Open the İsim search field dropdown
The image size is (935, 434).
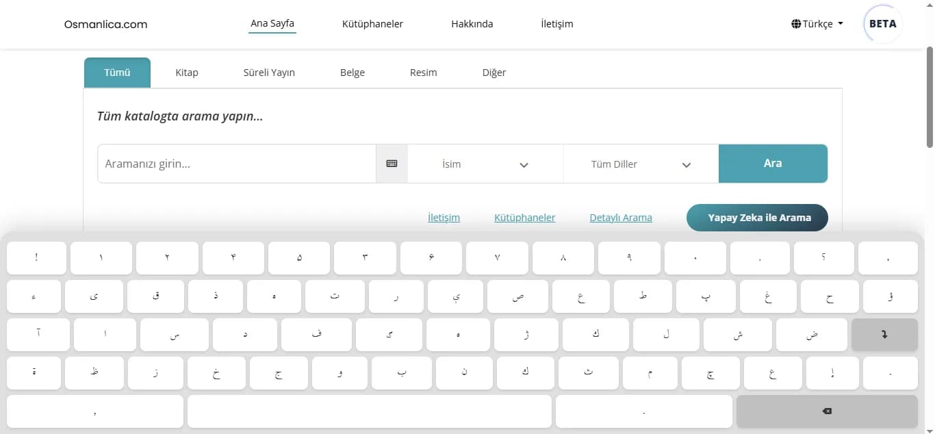(x=485, y=164)
